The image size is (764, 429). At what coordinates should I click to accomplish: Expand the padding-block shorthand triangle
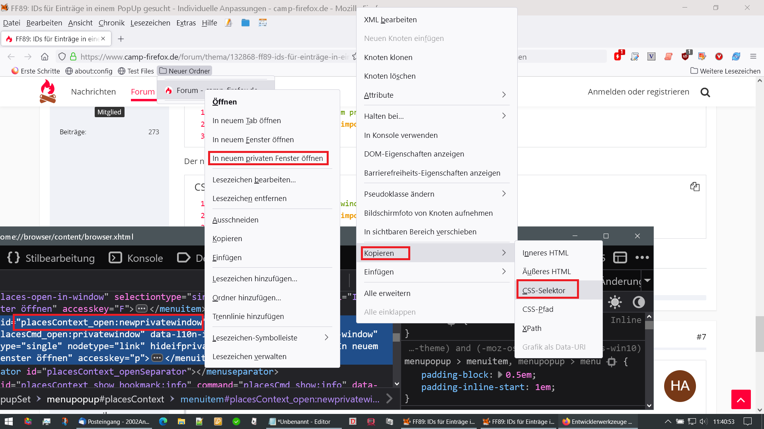click(x=500, y=375)
